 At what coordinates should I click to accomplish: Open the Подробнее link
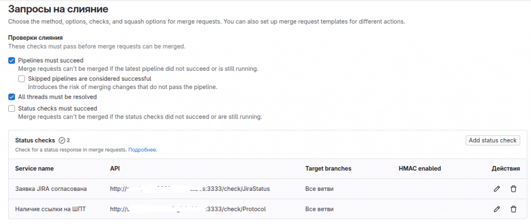pyautogui.click(x=142, y=150)
